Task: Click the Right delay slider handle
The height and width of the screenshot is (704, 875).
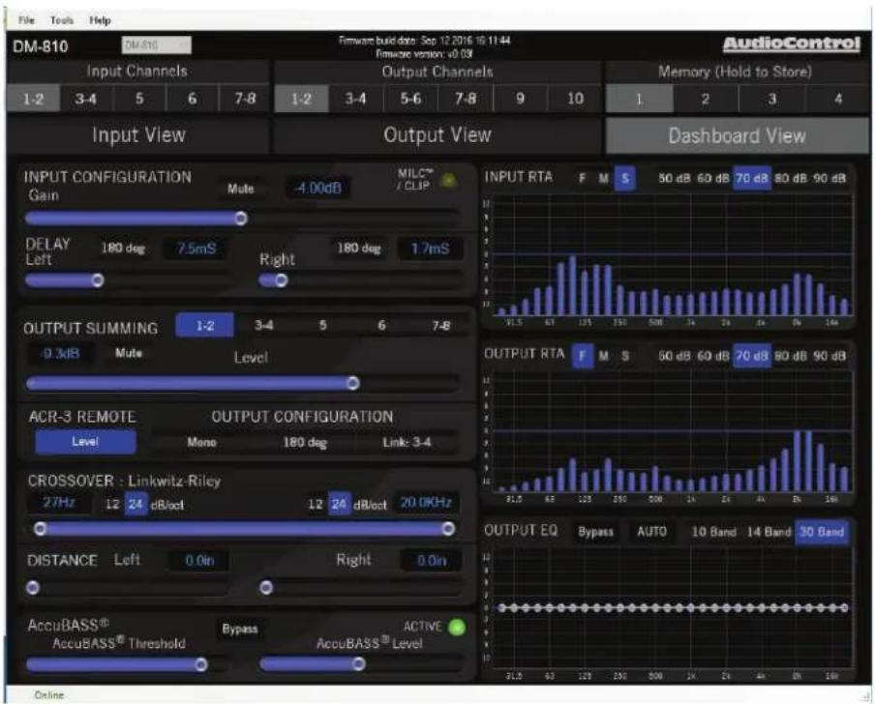Action: point(282,279)
